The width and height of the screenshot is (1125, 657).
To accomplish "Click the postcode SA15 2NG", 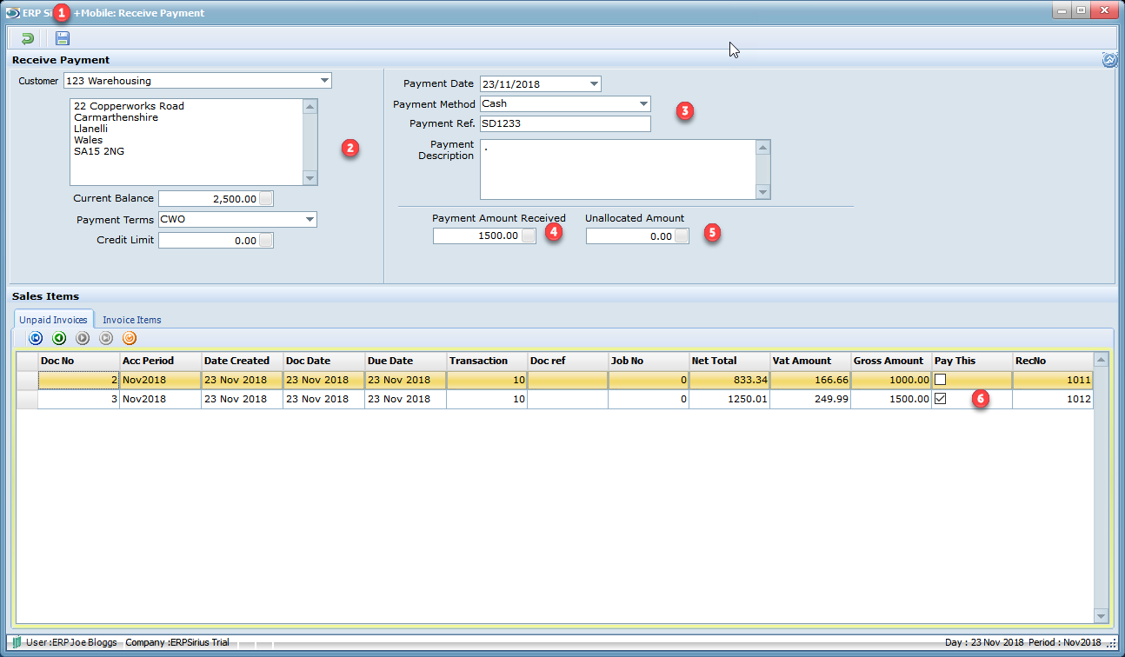I will (x=99, y=151).
